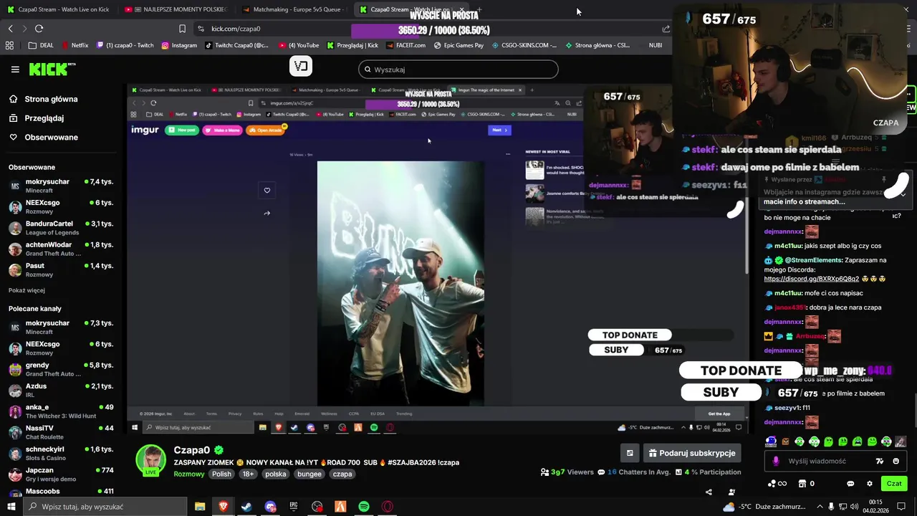Open schneckyirl channel in recommended list
This screenshot has width=917, height=516.
[x=60, y=453]
